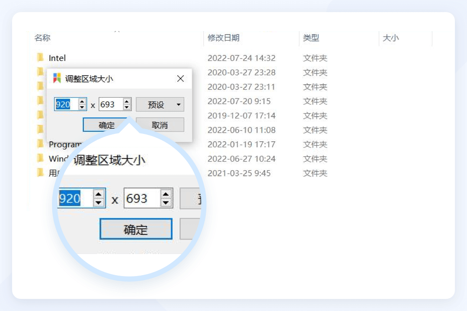Increase height 693 with up arrow in small dialog

click(127, 102)
